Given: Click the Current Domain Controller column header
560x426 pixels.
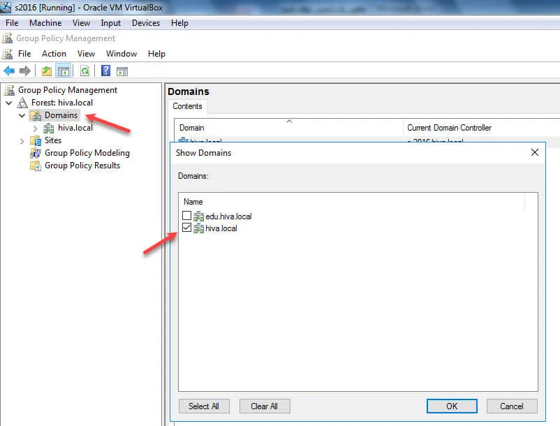Looking at the screenshot, I should (481, 128).
